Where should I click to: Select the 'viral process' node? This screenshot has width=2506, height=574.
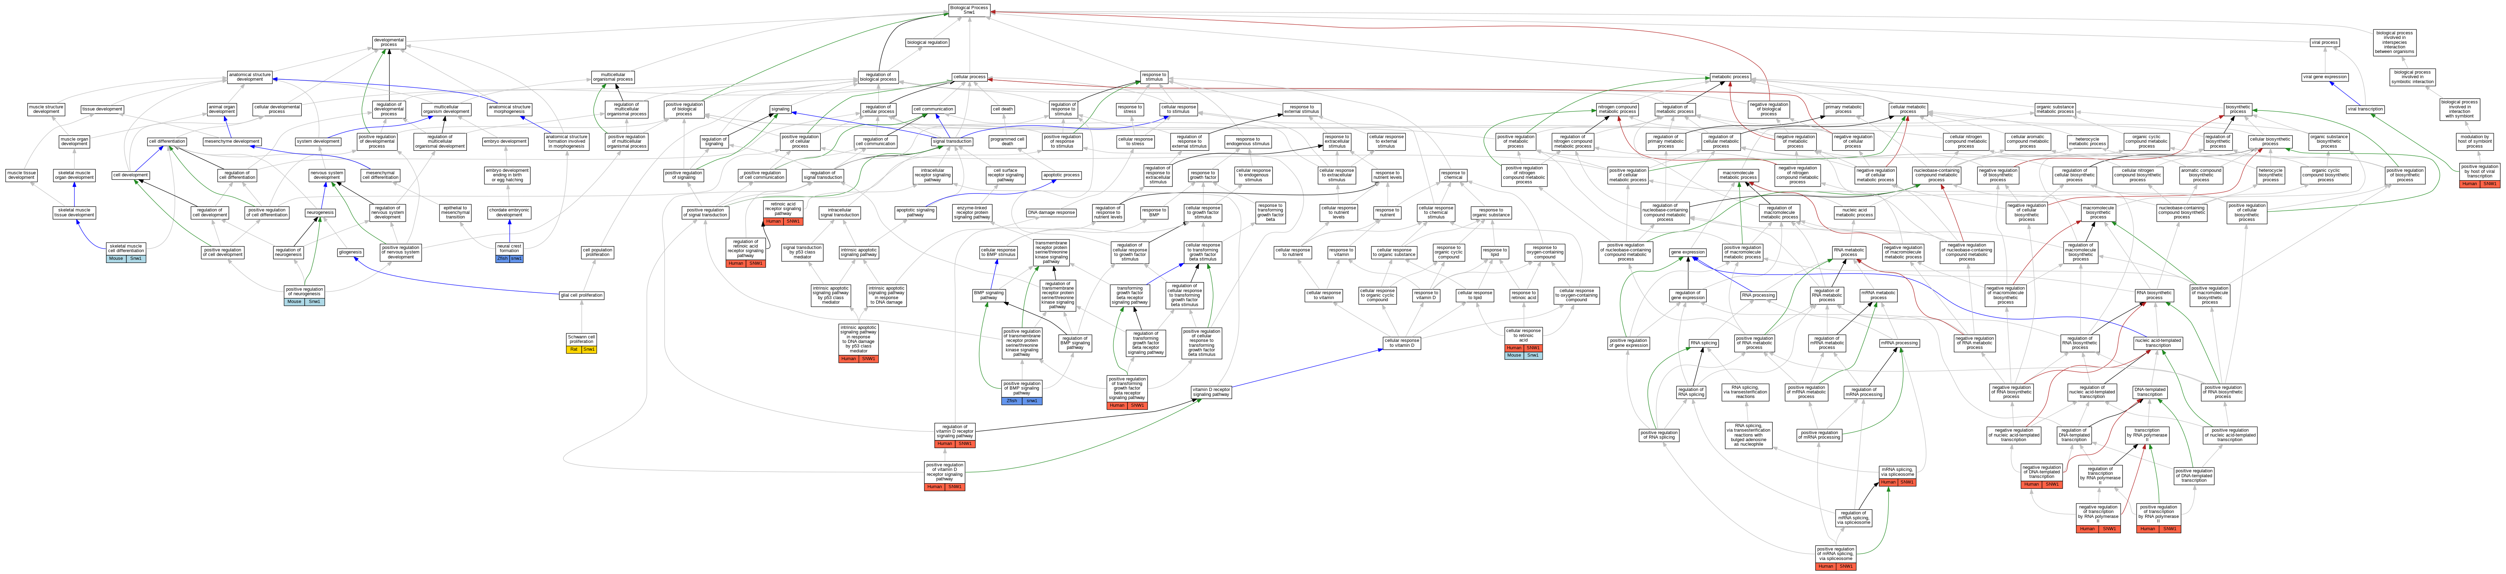[2324, 43]
